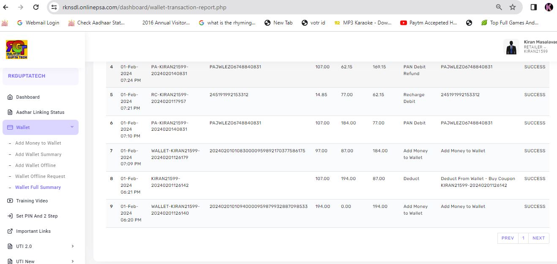Open Wallet Offline Request item
This screenshot has width=557, height=264.
(x=40, y=176)
